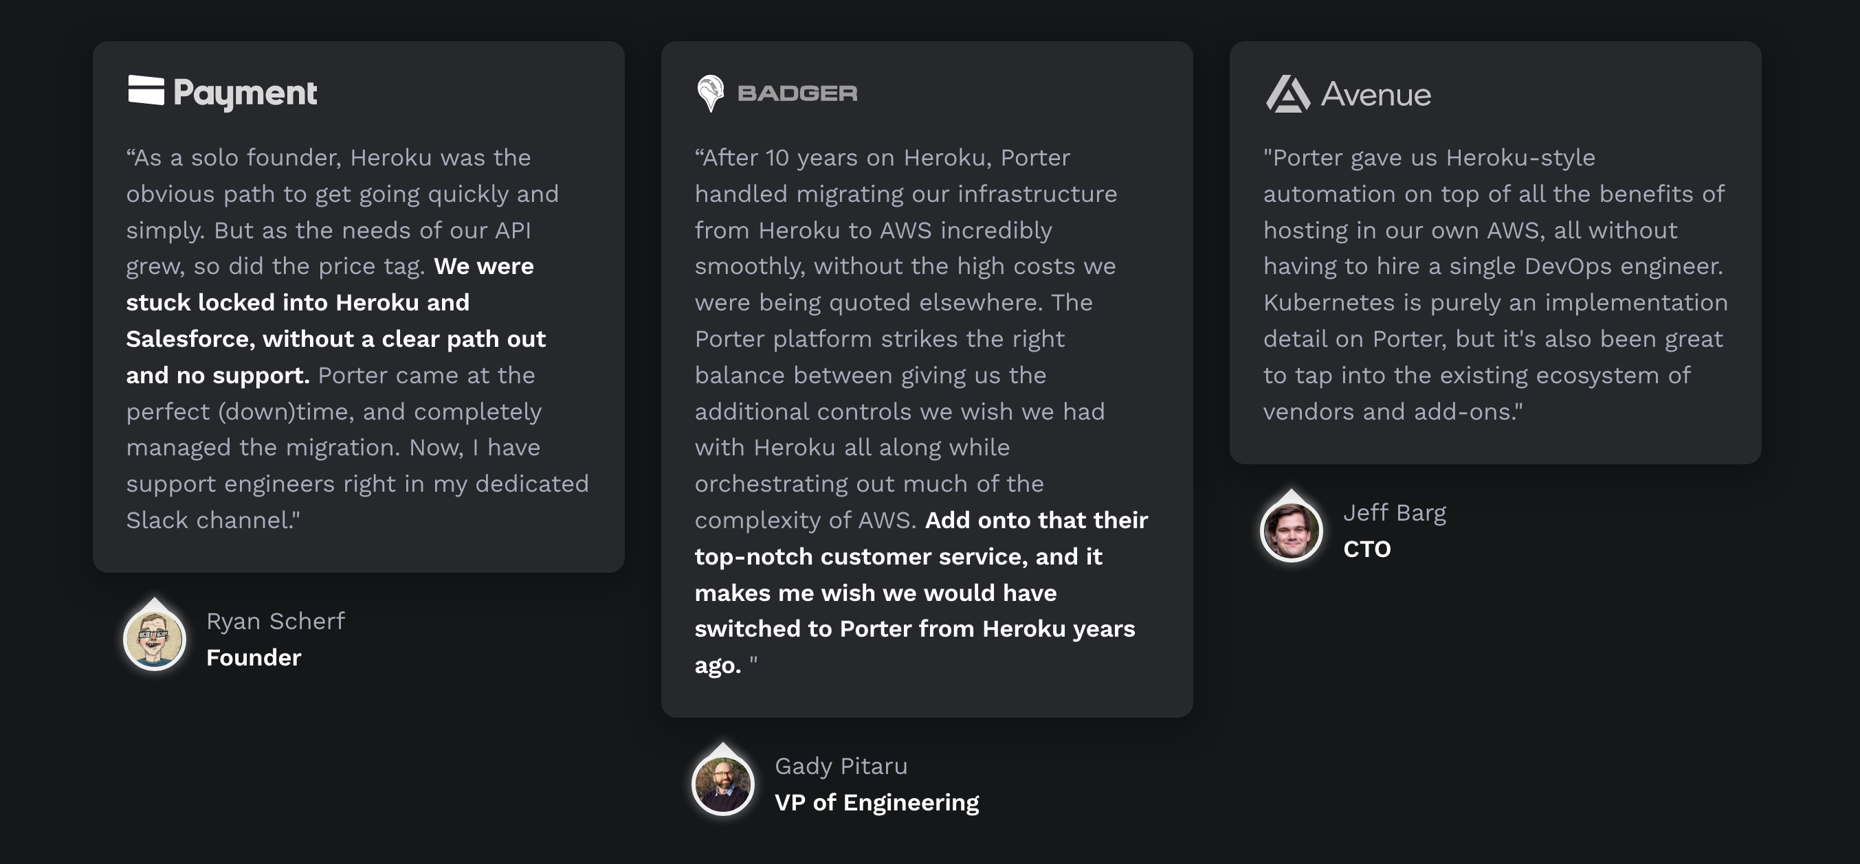1860x864 pixels.
Task: Open the Jeff Barg name label
Action: (1394, 513)
